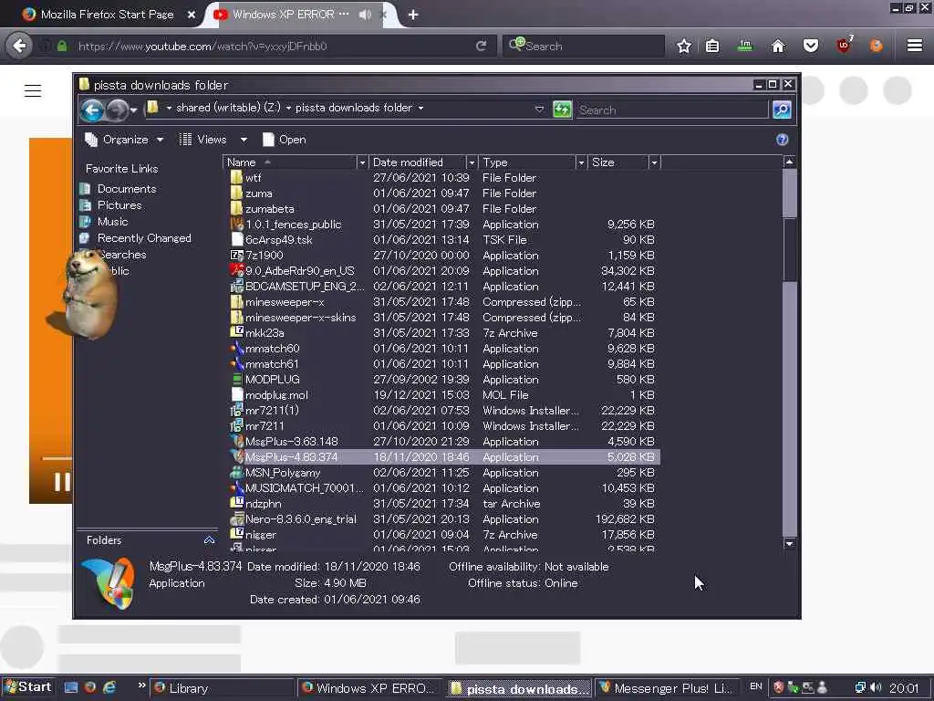Click Firefox back button
The image size is (934, 701).
coord(20,46)
